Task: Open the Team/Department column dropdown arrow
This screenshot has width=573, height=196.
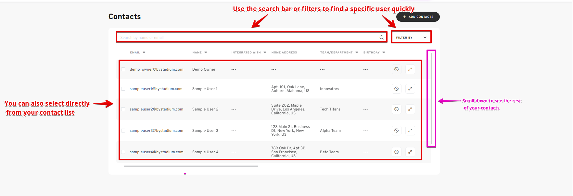Action: pos(357,52)
